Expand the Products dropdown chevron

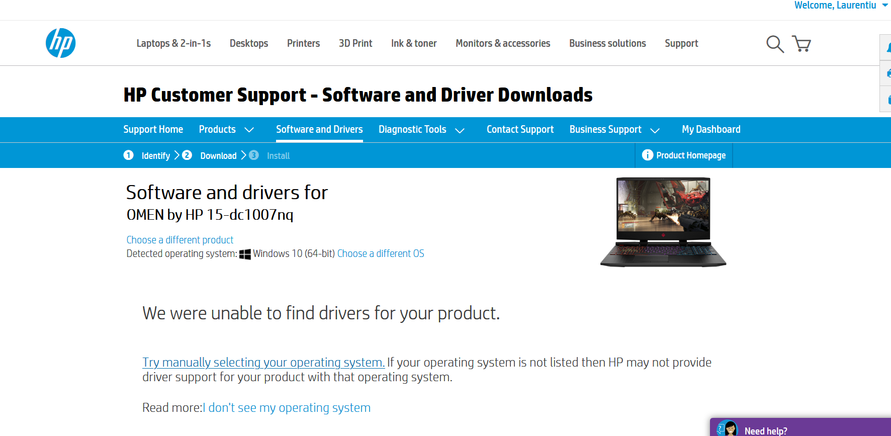(249, 130)
